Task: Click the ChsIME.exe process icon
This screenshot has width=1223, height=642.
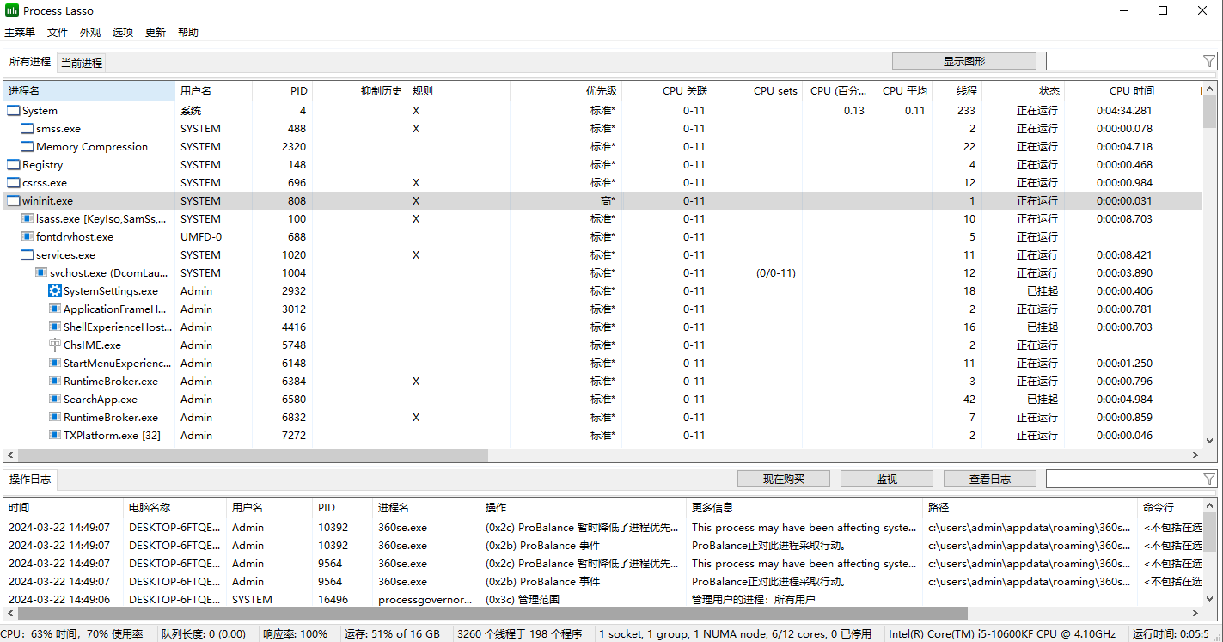Action: [x=55, y=345]
